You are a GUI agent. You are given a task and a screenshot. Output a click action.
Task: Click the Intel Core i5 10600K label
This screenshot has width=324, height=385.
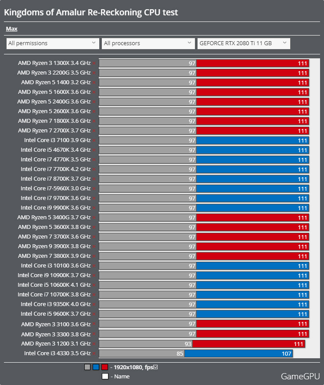54,285
